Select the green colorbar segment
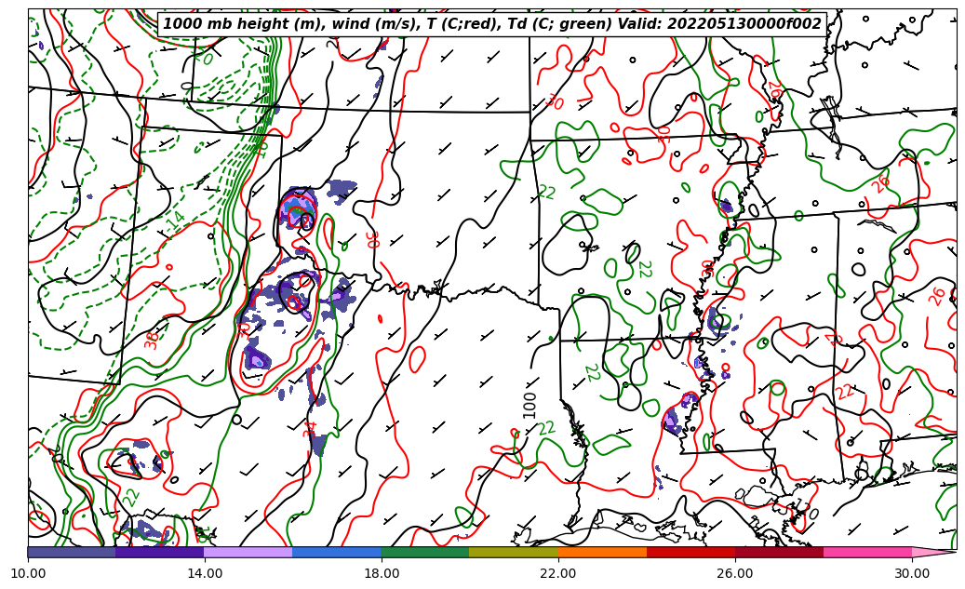This screenshot has width=965, height=589. (425, 552)
